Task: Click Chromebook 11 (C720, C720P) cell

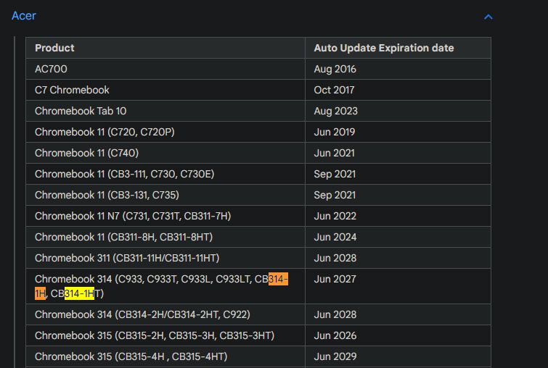Action: [105, 132]
